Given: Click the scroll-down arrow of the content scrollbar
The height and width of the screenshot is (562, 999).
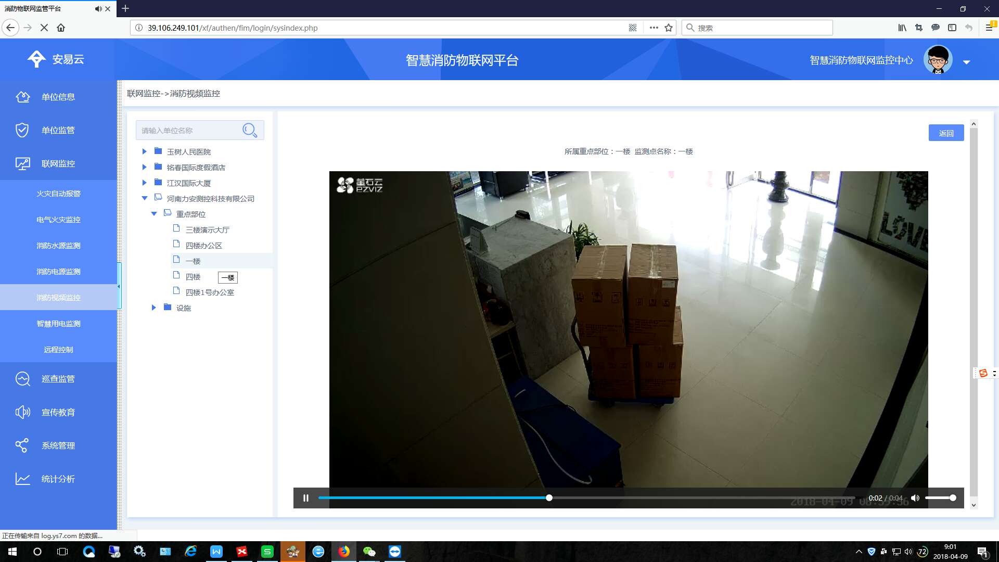Looking at the screenshot, I should (974, 505).
